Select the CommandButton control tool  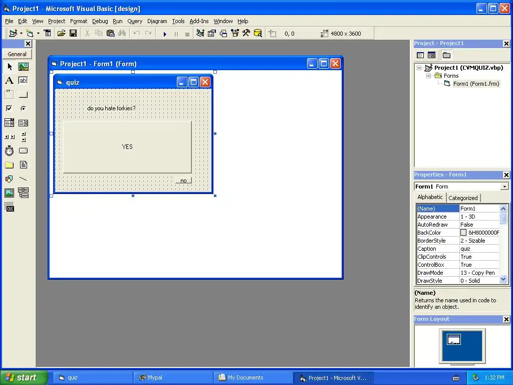23,95
